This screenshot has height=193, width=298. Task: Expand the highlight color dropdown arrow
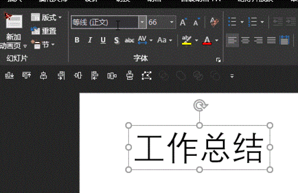[x=196, y=40]
